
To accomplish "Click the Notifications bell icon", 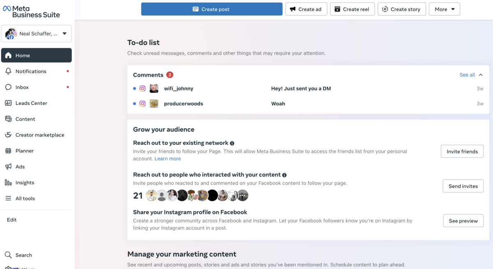I will (x=8, y=71).
